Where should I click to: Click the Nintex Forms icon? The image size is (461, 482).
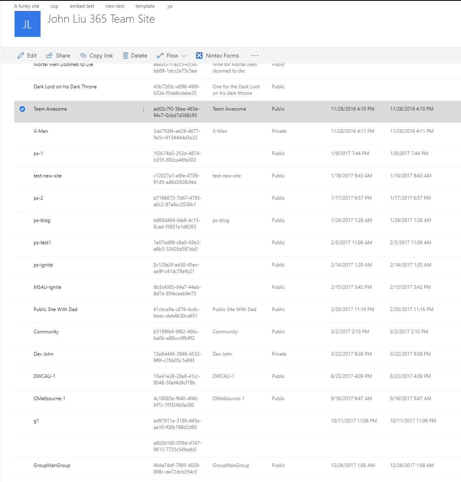(199, 55)
